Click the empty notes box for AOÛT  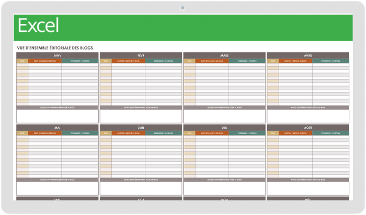(308, 188)
